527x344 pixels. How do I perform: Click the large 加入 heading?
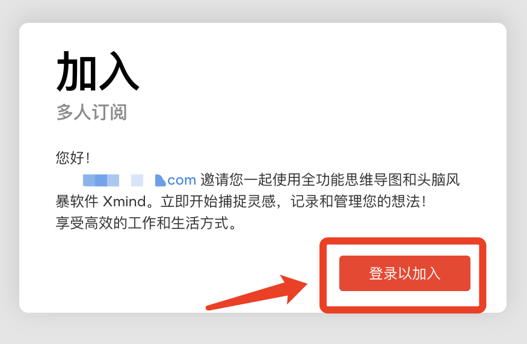[98, 71]
